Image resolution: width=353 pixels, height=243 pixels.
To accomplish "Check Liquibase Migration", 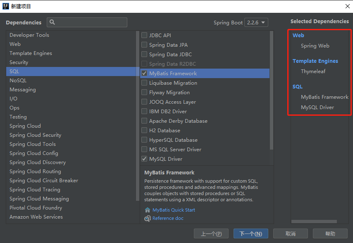I will point(145,83).
